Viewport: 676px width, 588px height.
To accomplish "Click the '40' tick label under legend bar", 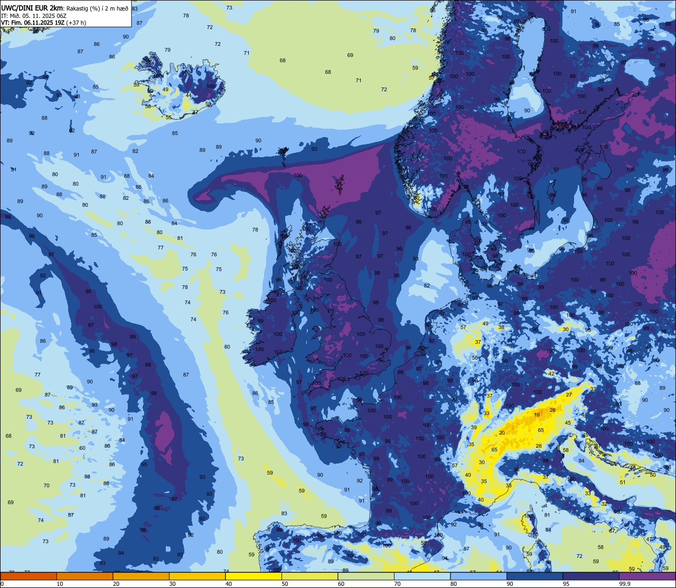I will pos(229,584).
